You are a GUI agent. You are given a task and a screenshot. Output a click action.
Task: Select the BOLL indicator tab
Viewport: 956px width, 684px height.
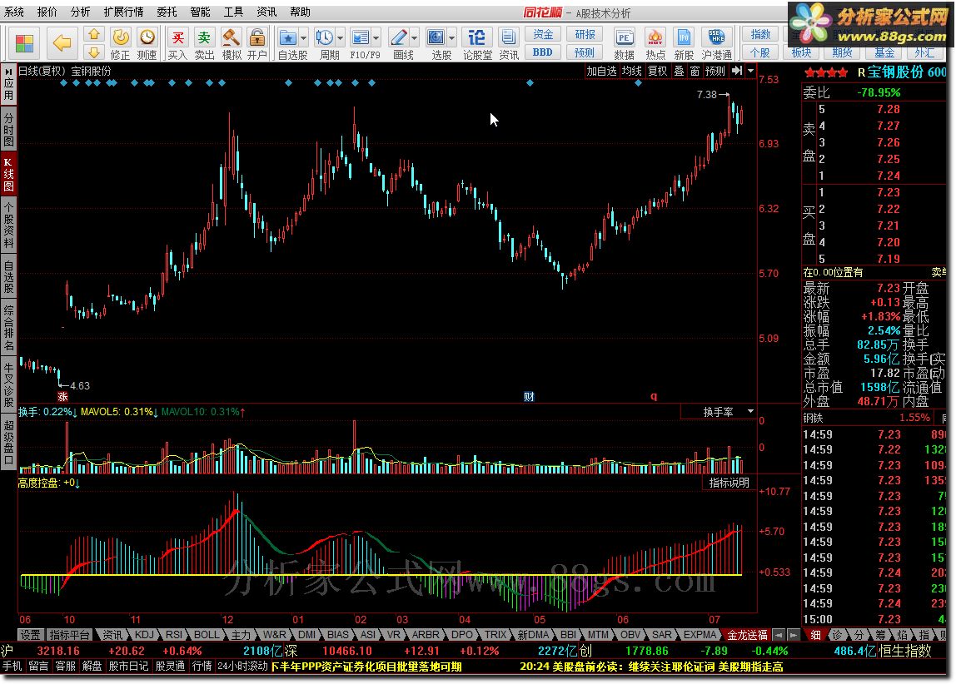point(206,635)
